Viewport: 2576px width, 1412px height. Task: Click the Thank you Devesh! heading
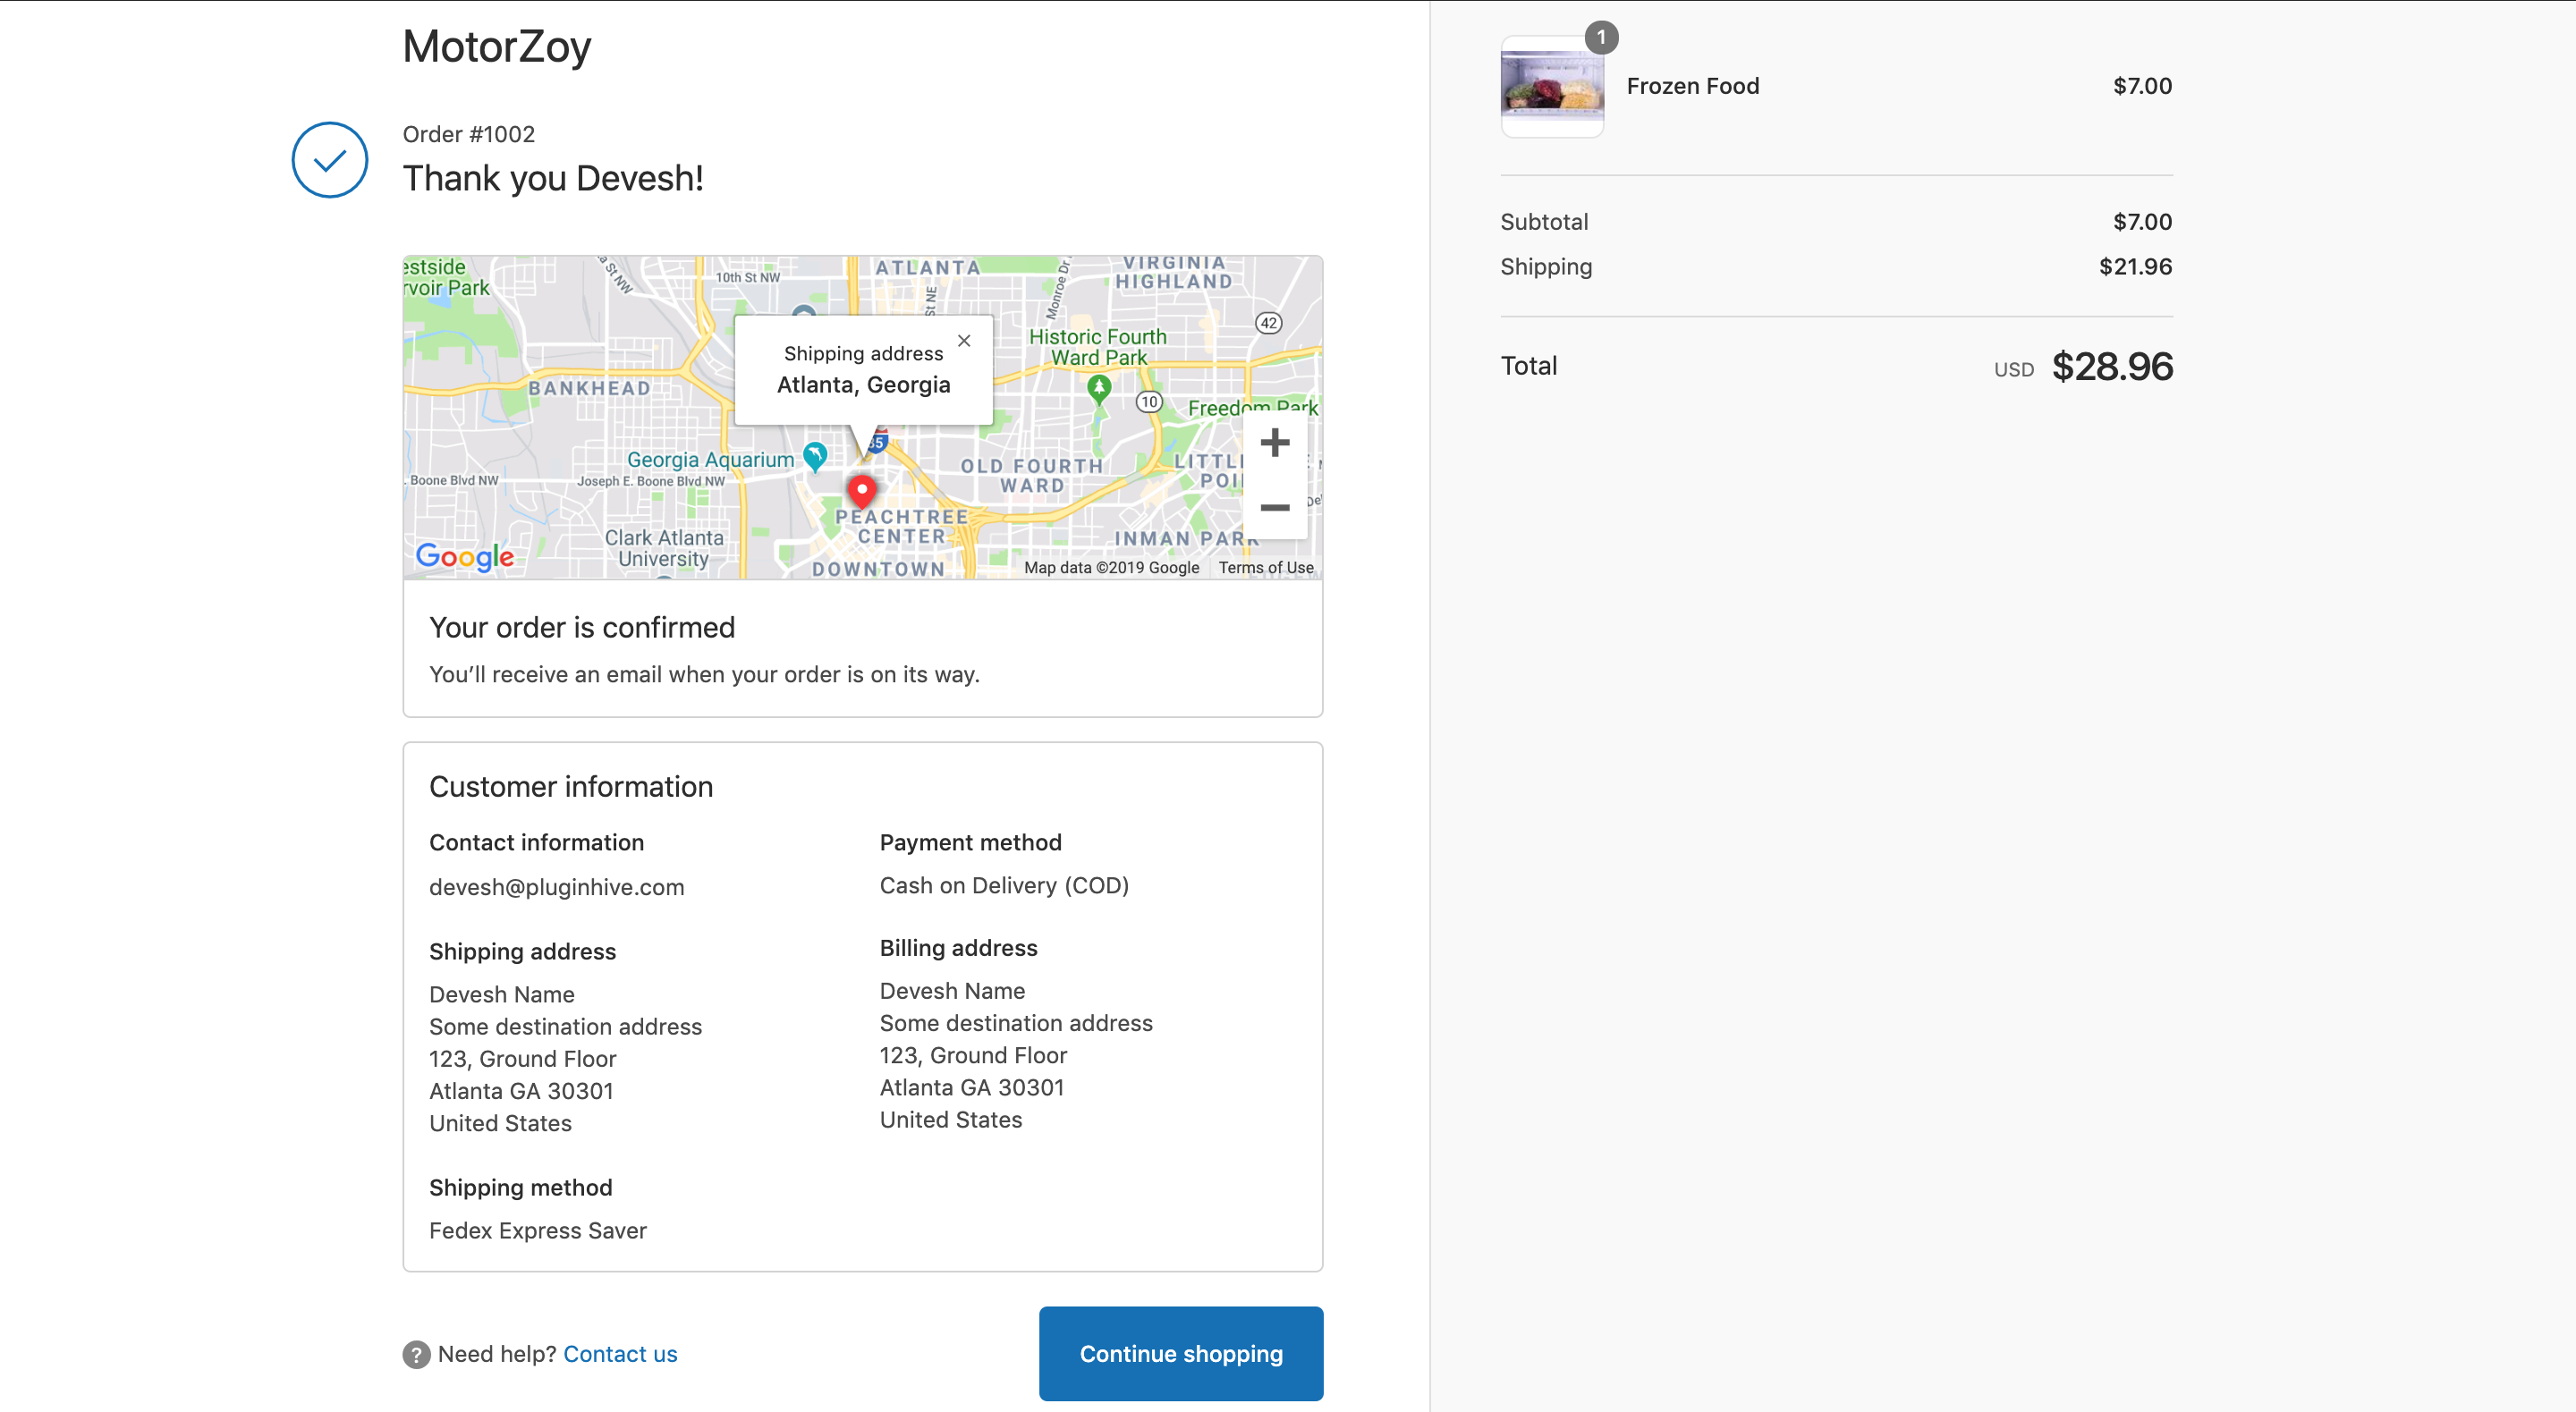click(553, 178)
